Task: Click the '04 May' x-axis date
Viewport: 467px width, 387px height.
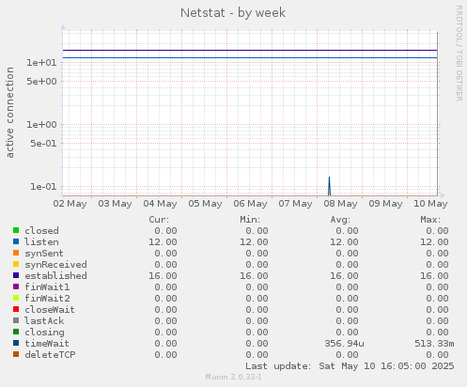Action: [x=160, y=204]
